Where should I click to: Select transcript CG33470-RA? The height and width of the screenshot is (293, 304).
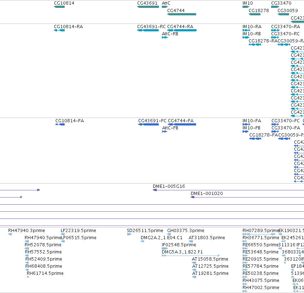click(275, 30)
